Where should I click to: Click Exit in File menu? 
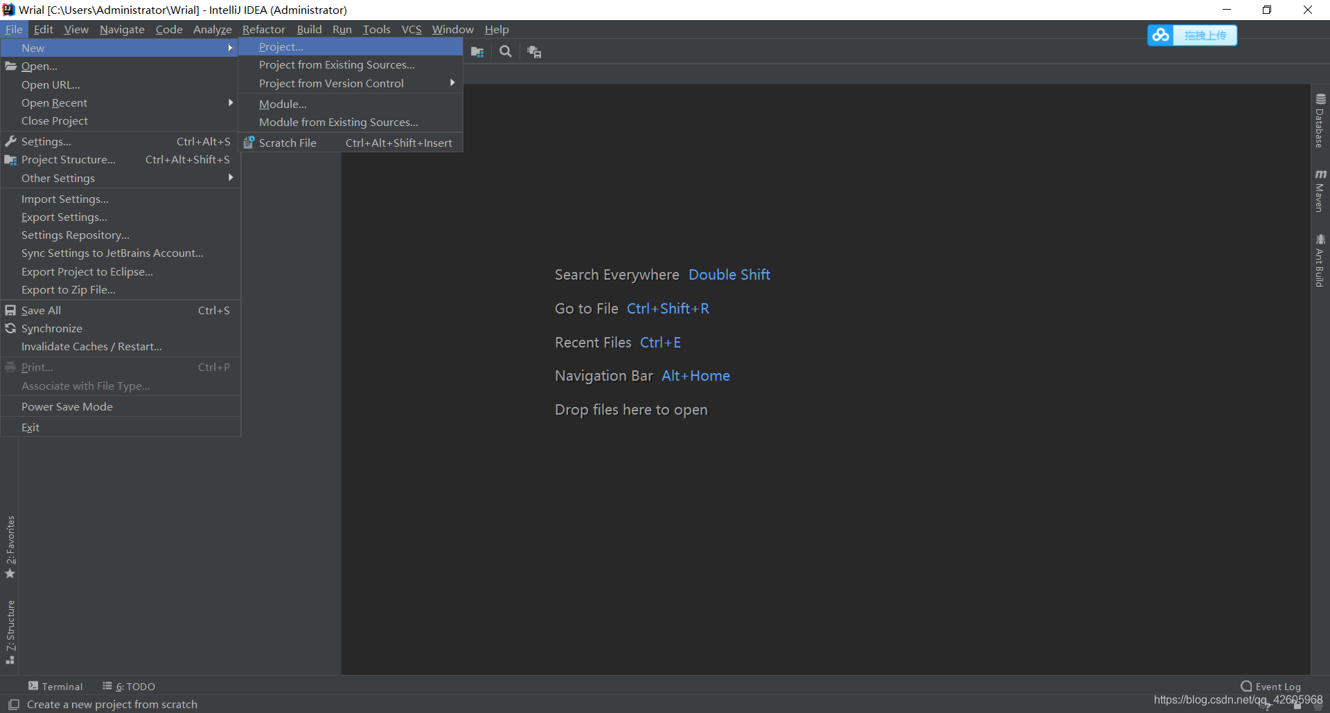coord(121,427)
